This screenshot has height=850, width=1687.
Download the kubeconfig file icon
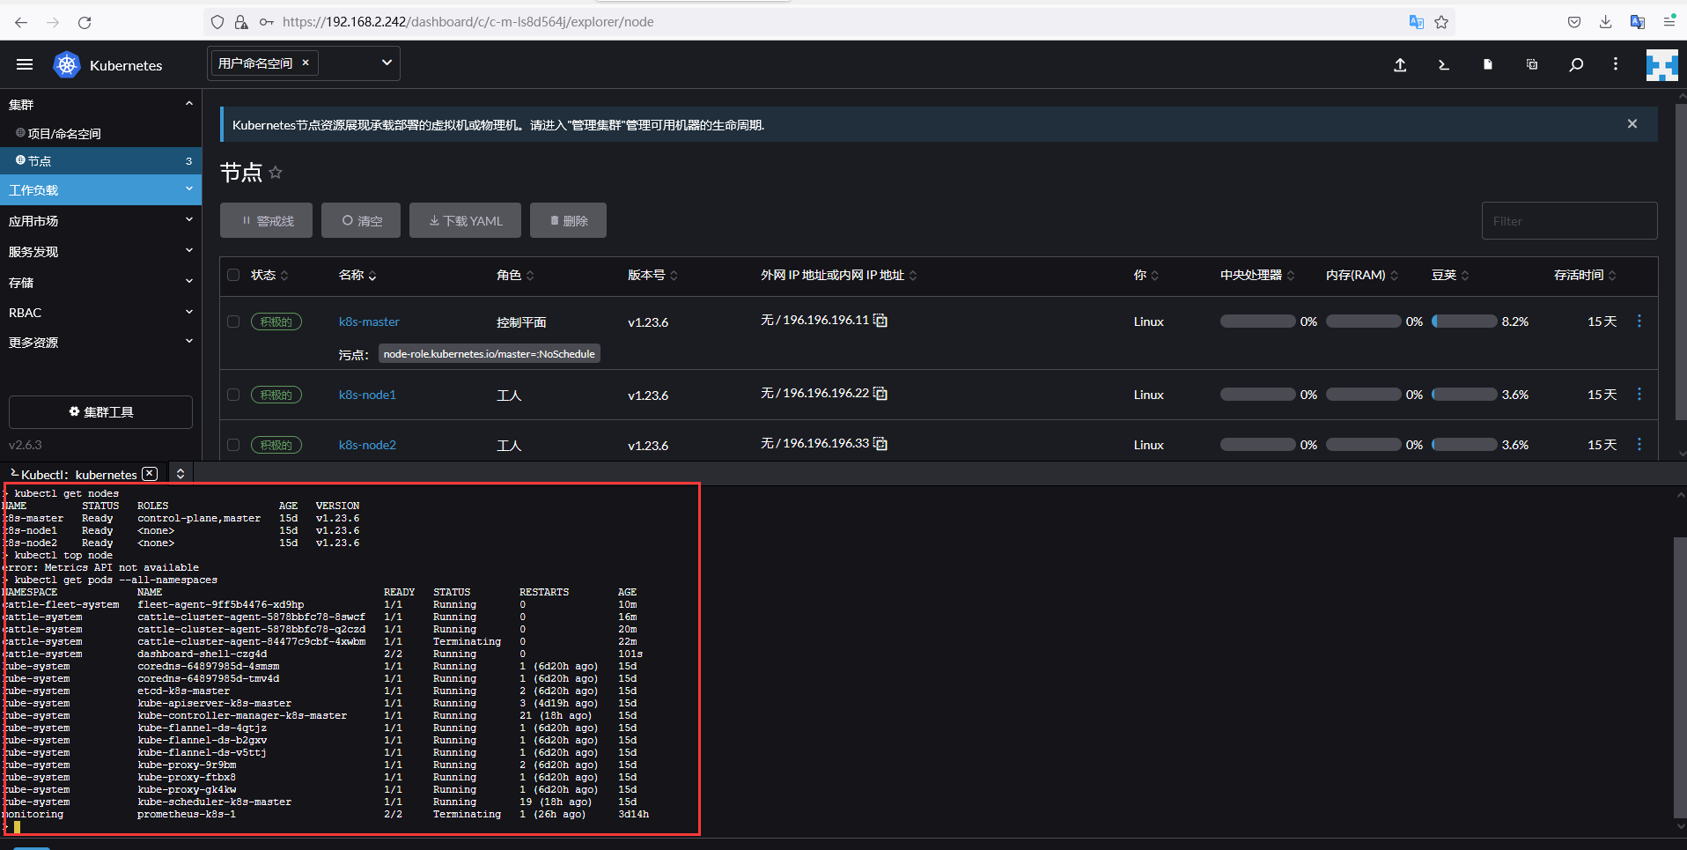pyautogui.click(x=1488, y=64)
